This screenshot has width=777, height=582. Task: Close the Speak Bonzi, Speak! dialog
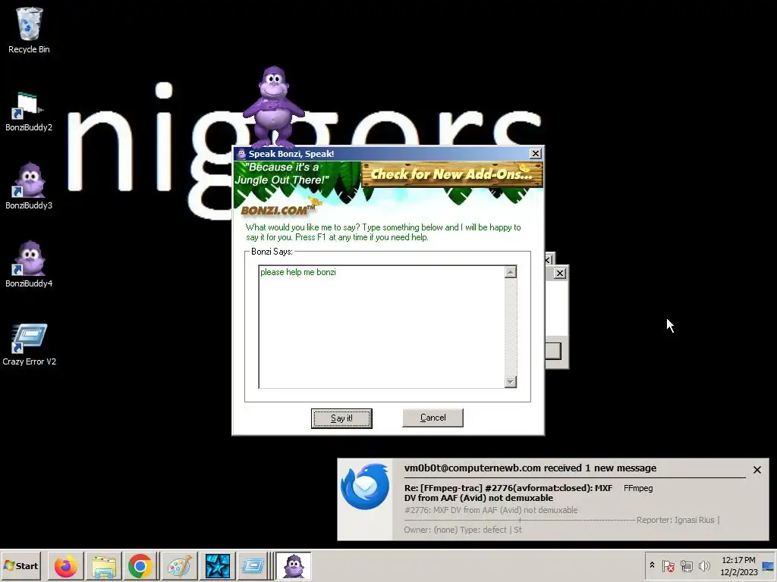pyautogui.click(x=535, y=153)
